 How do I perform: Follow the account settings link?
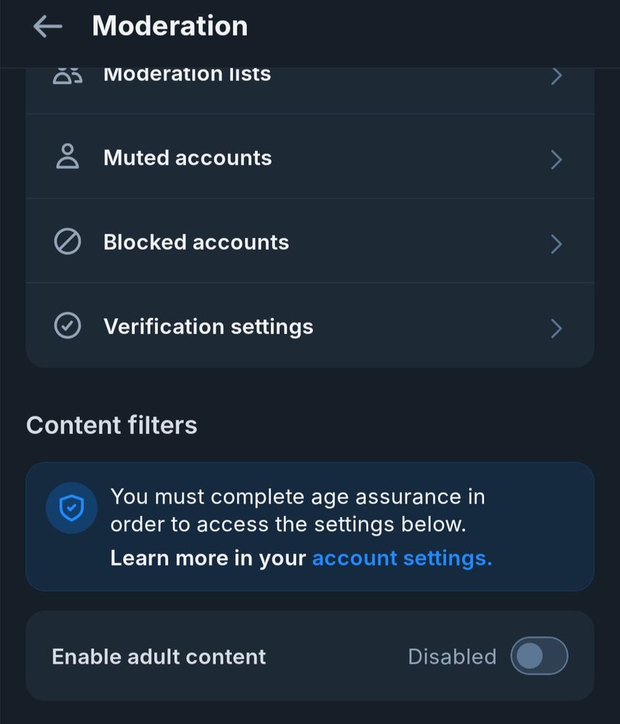click(402, 558)
